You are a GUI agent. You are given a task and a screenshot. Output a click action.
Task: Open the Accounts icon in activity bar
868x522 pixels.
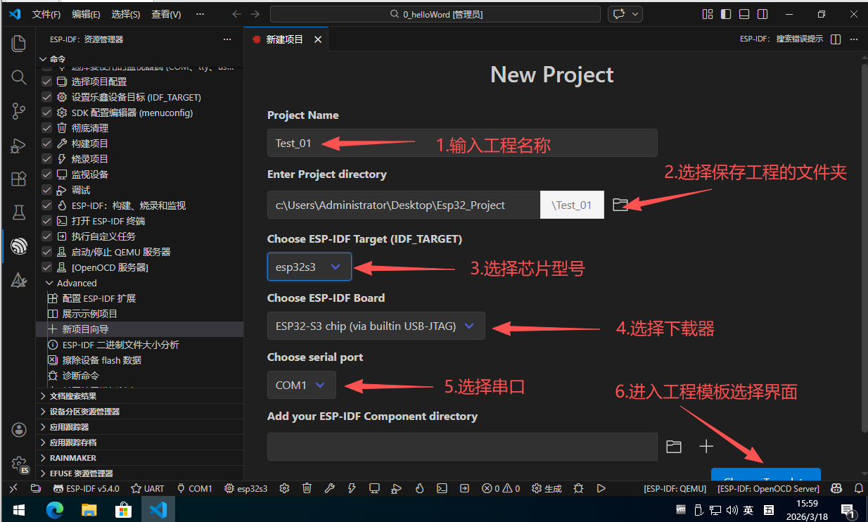[x=19, y=429]
